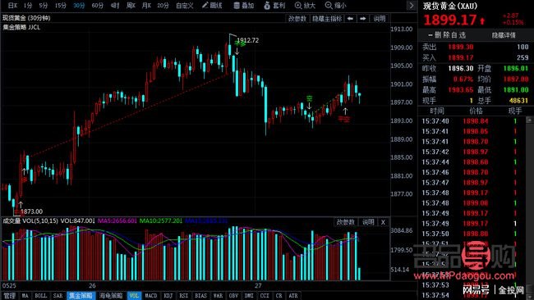This screenshot has height=300, width=534.
Task: Shift main chart left with arrow button
Action: pyautogui.click(x=350, y=18)
